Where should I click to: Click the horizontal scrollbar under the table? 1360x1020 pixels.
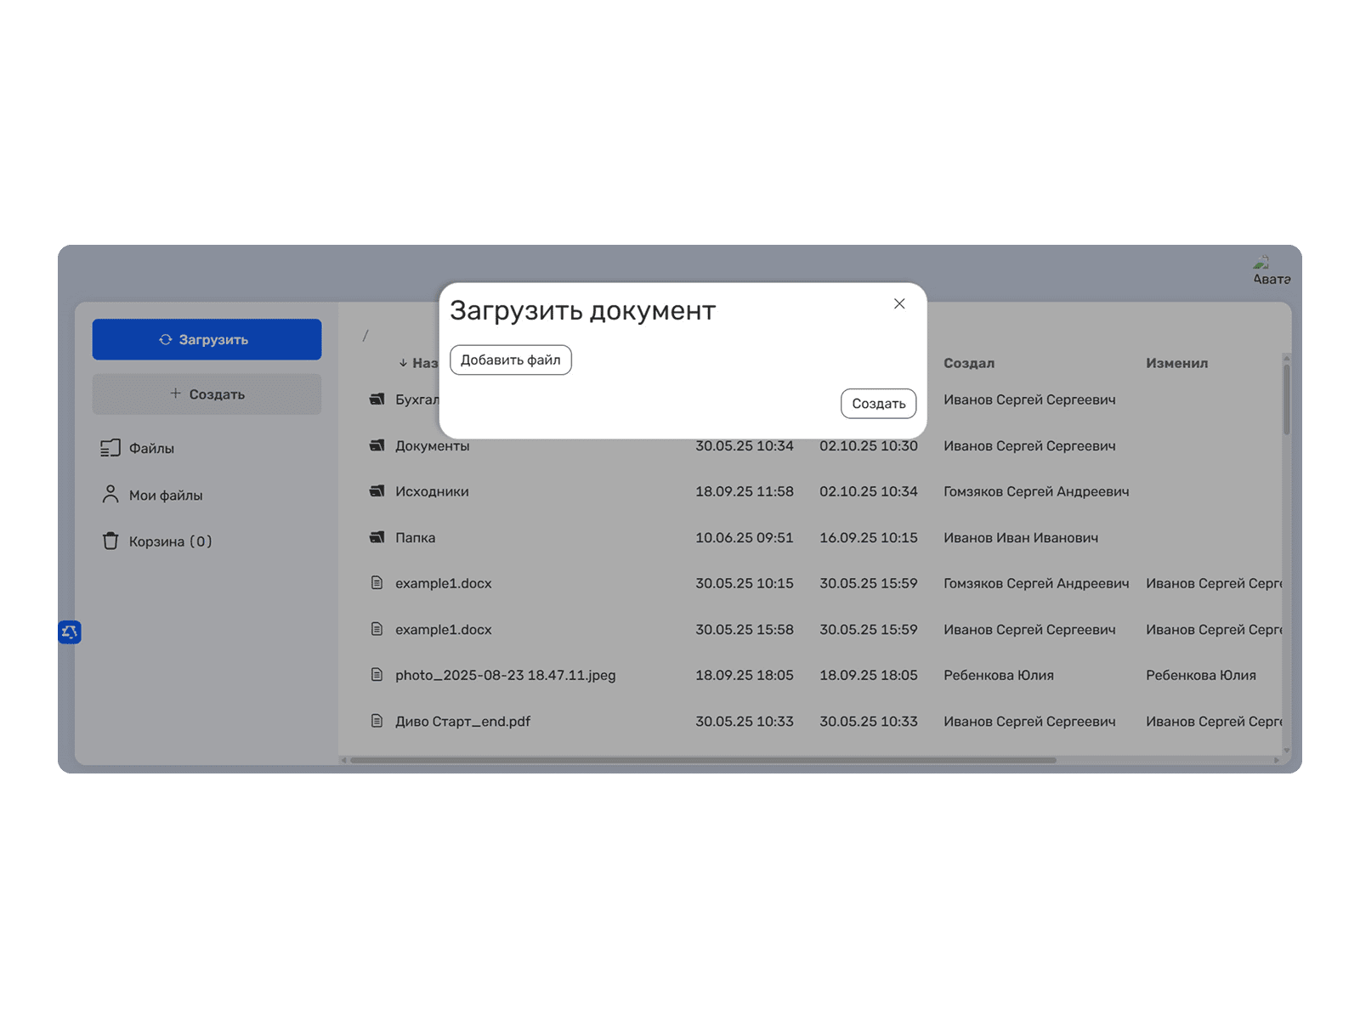point(703,760)
